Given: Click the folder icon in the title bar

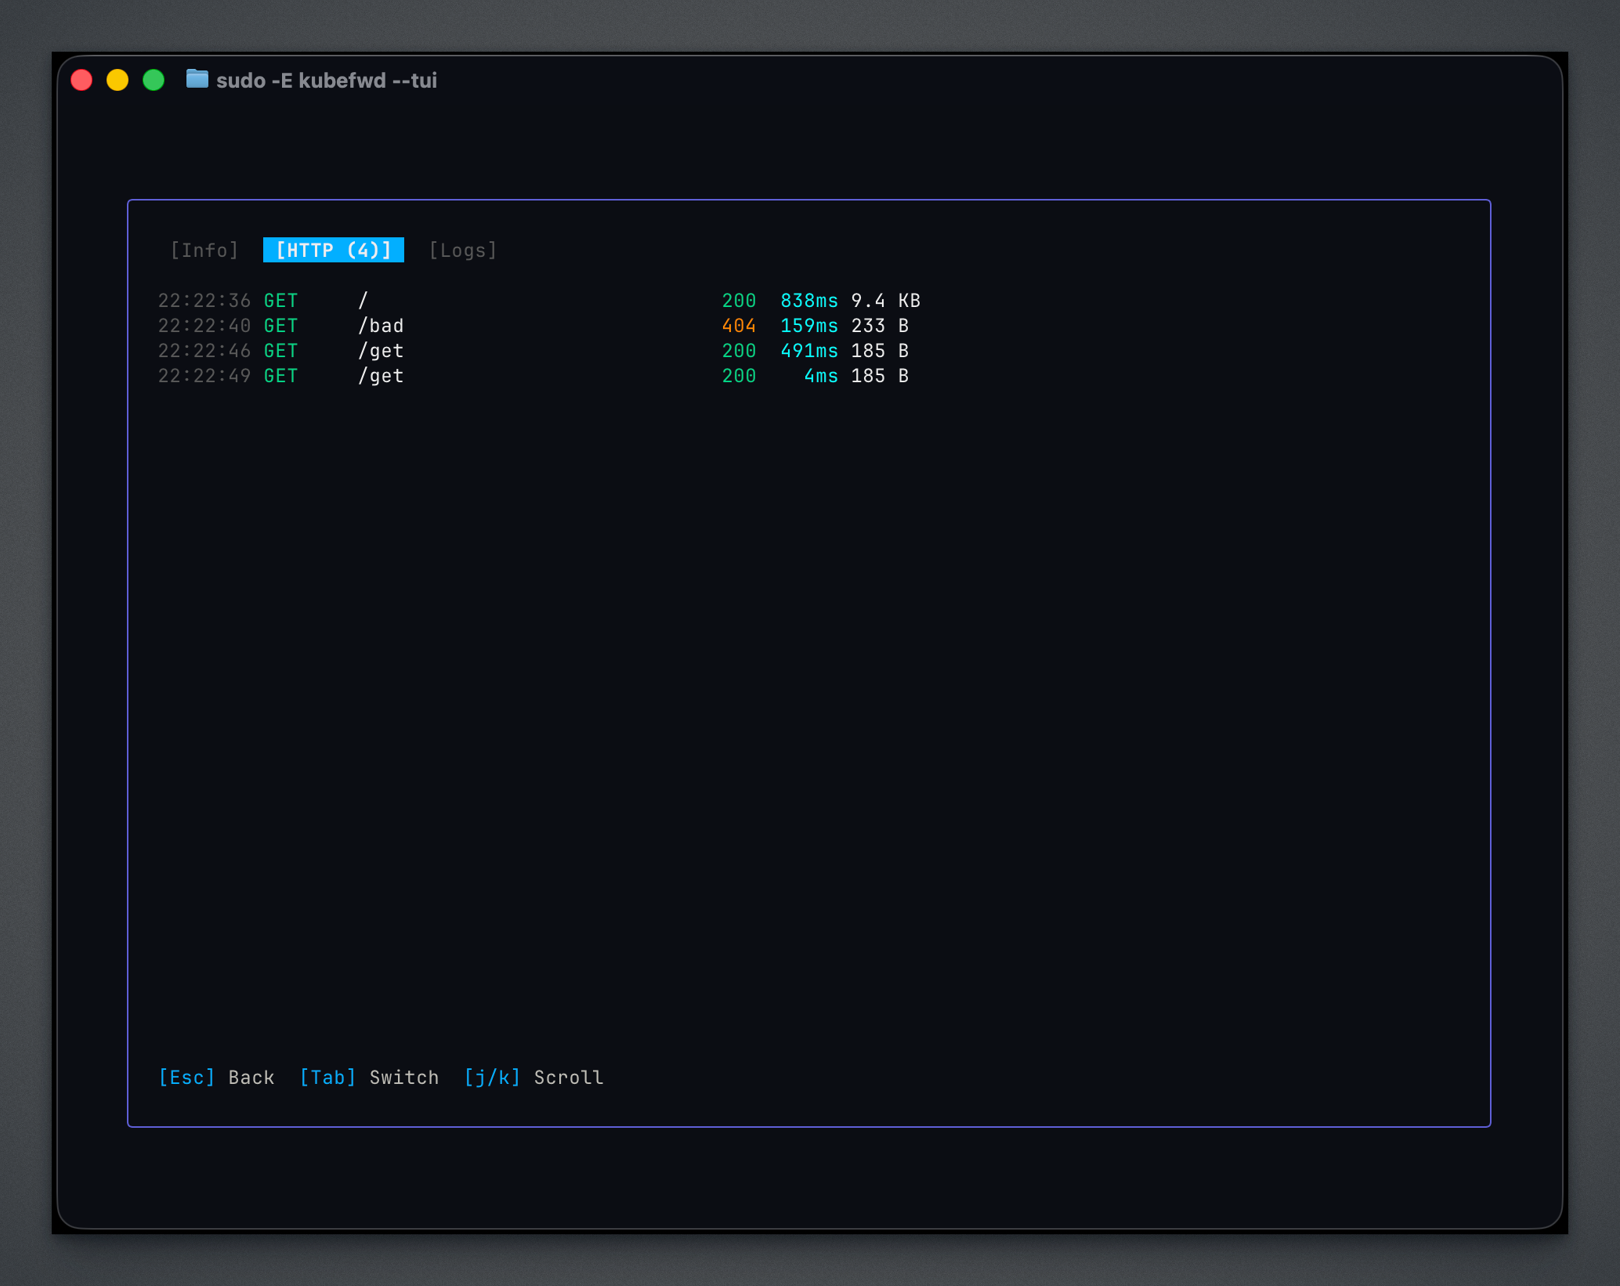Looking at the screenshot, I should click(x=197, y=80).
